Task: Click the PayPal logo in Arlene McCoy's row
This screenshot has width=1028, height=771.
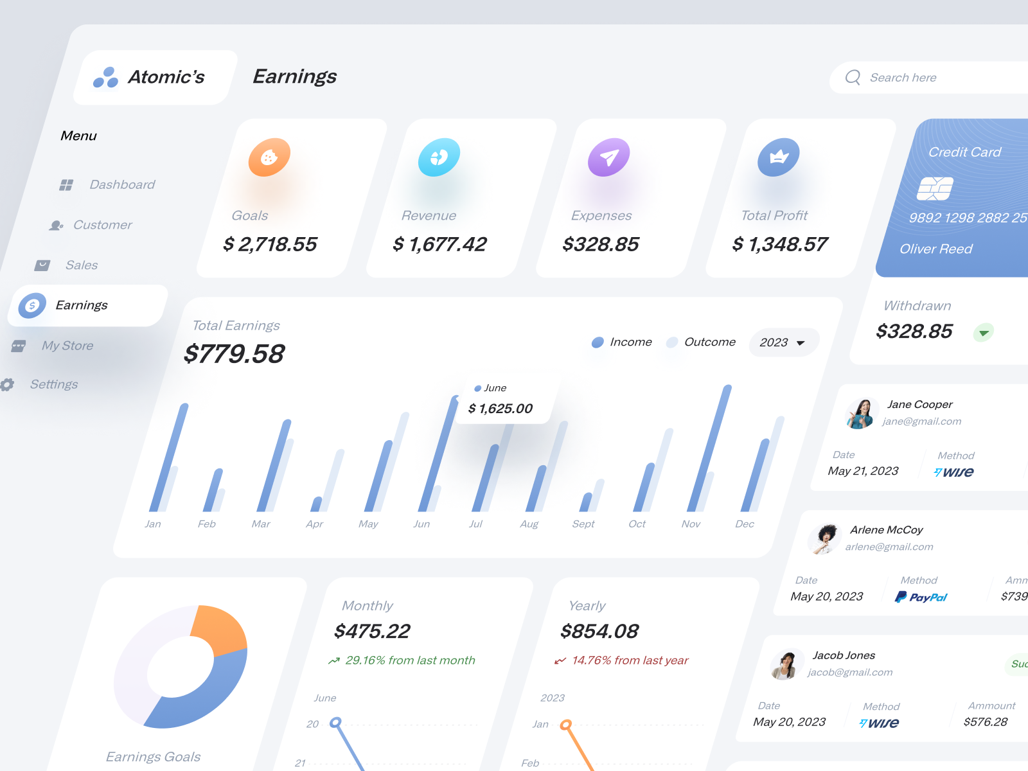Action: (921, 597)
